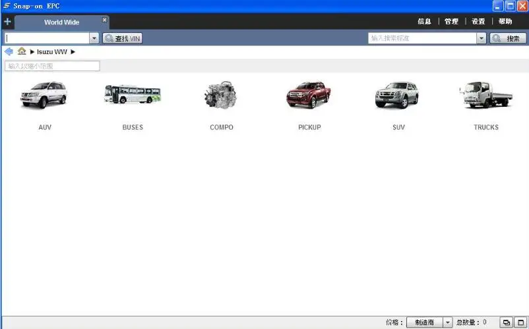
Task: Go back with the blue arrow icon
Action: point(9,51)
